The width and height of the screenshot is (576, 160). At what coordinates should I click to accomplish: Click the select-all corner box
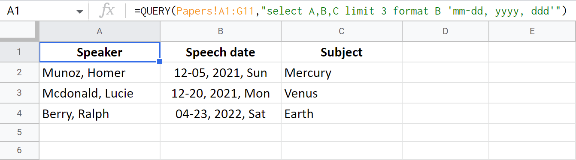(19, 31)
